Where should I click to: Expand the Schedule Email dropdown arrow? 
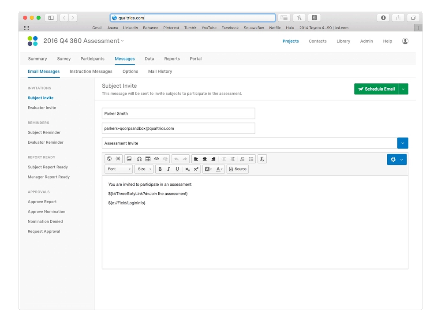point(403,89)
